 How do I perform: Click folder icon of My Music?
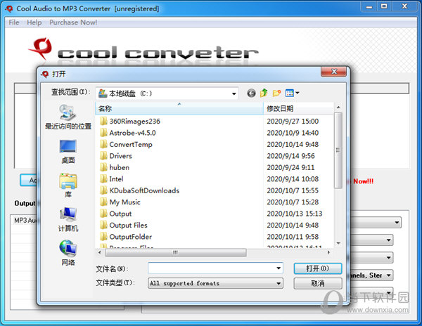103,202
